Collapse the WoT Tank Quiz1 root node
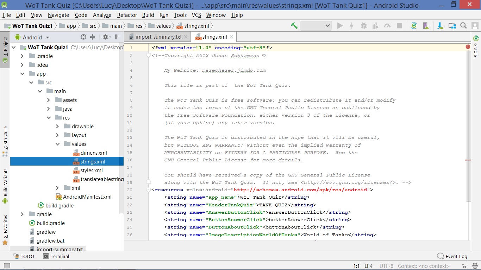This screenshot has height=270, width=481. pyautogui.click(x=14, y=47)
